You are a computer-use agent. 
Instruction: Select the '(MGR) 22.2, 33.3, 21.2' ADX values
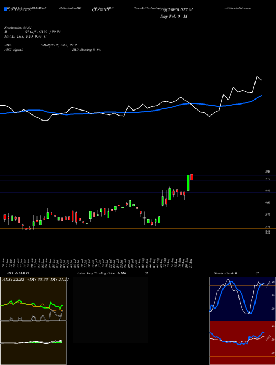59,45
